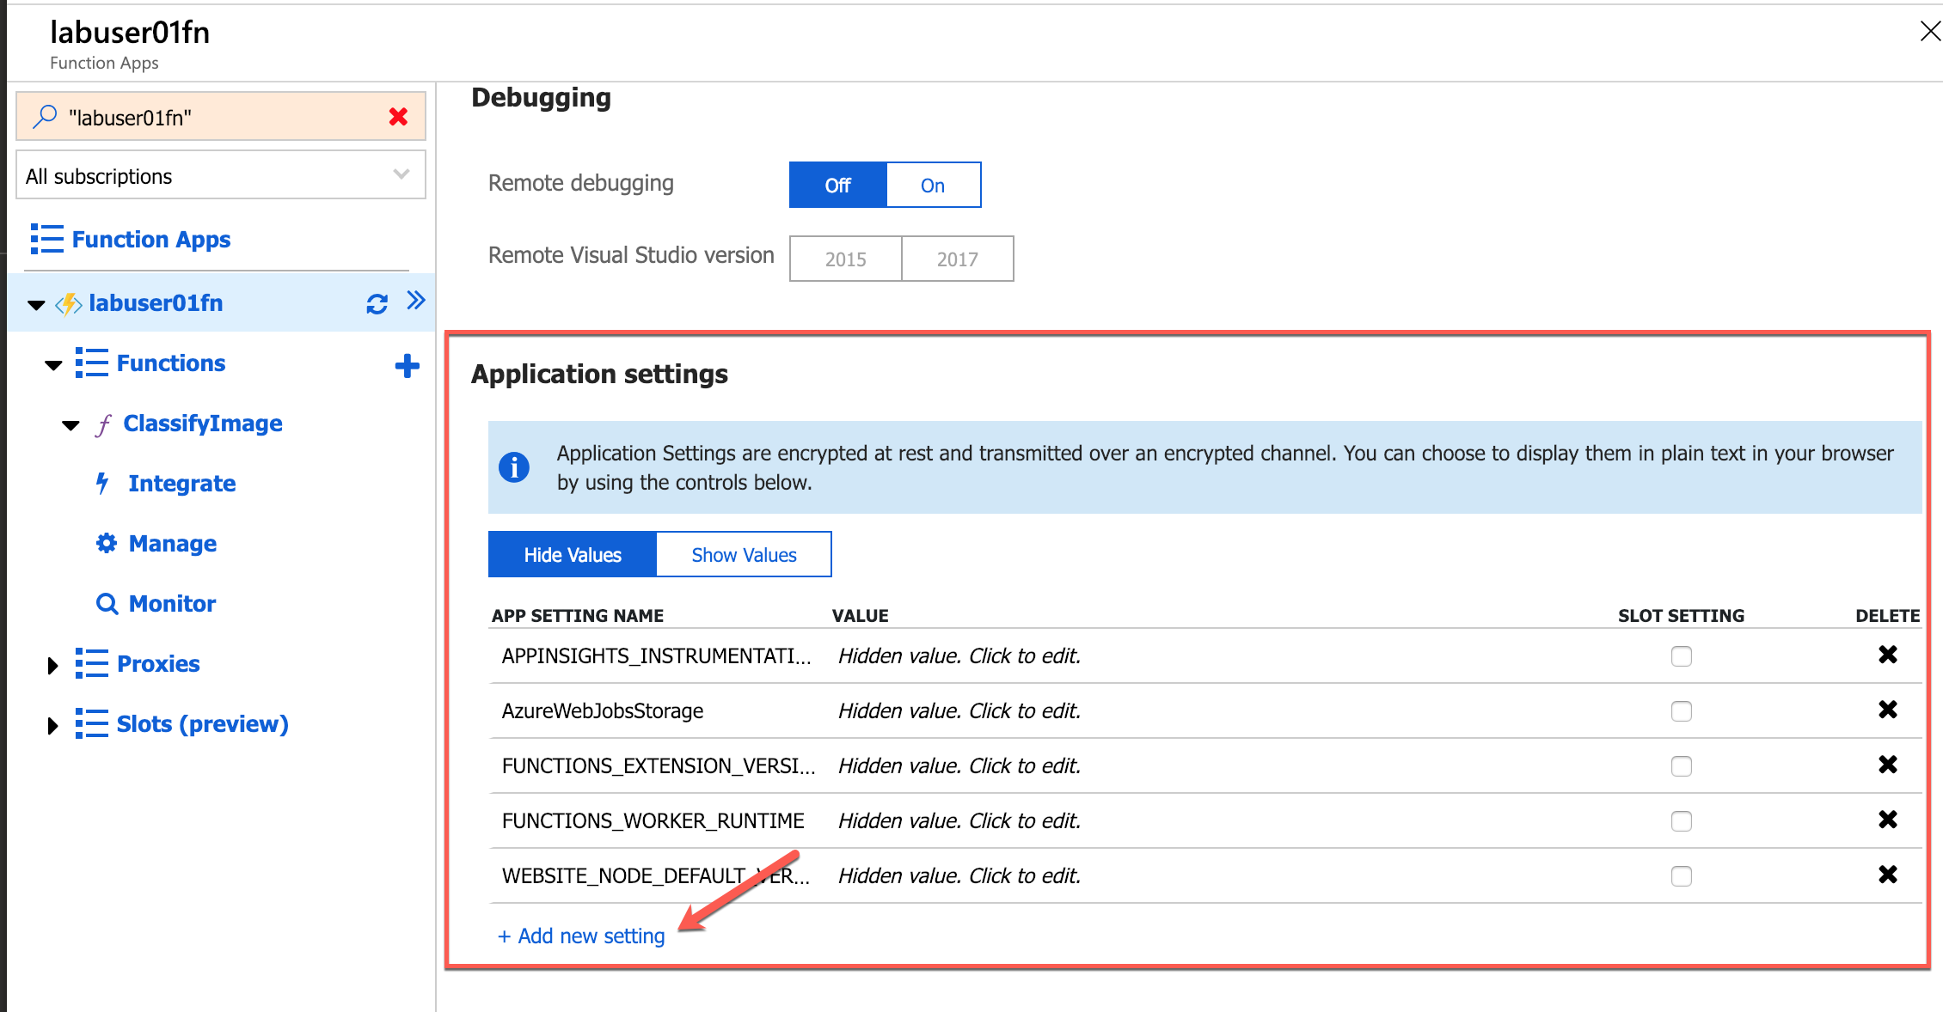Open the Monitor page
Viewport: 1943px width, 1012px height.
tap(173, 603)
